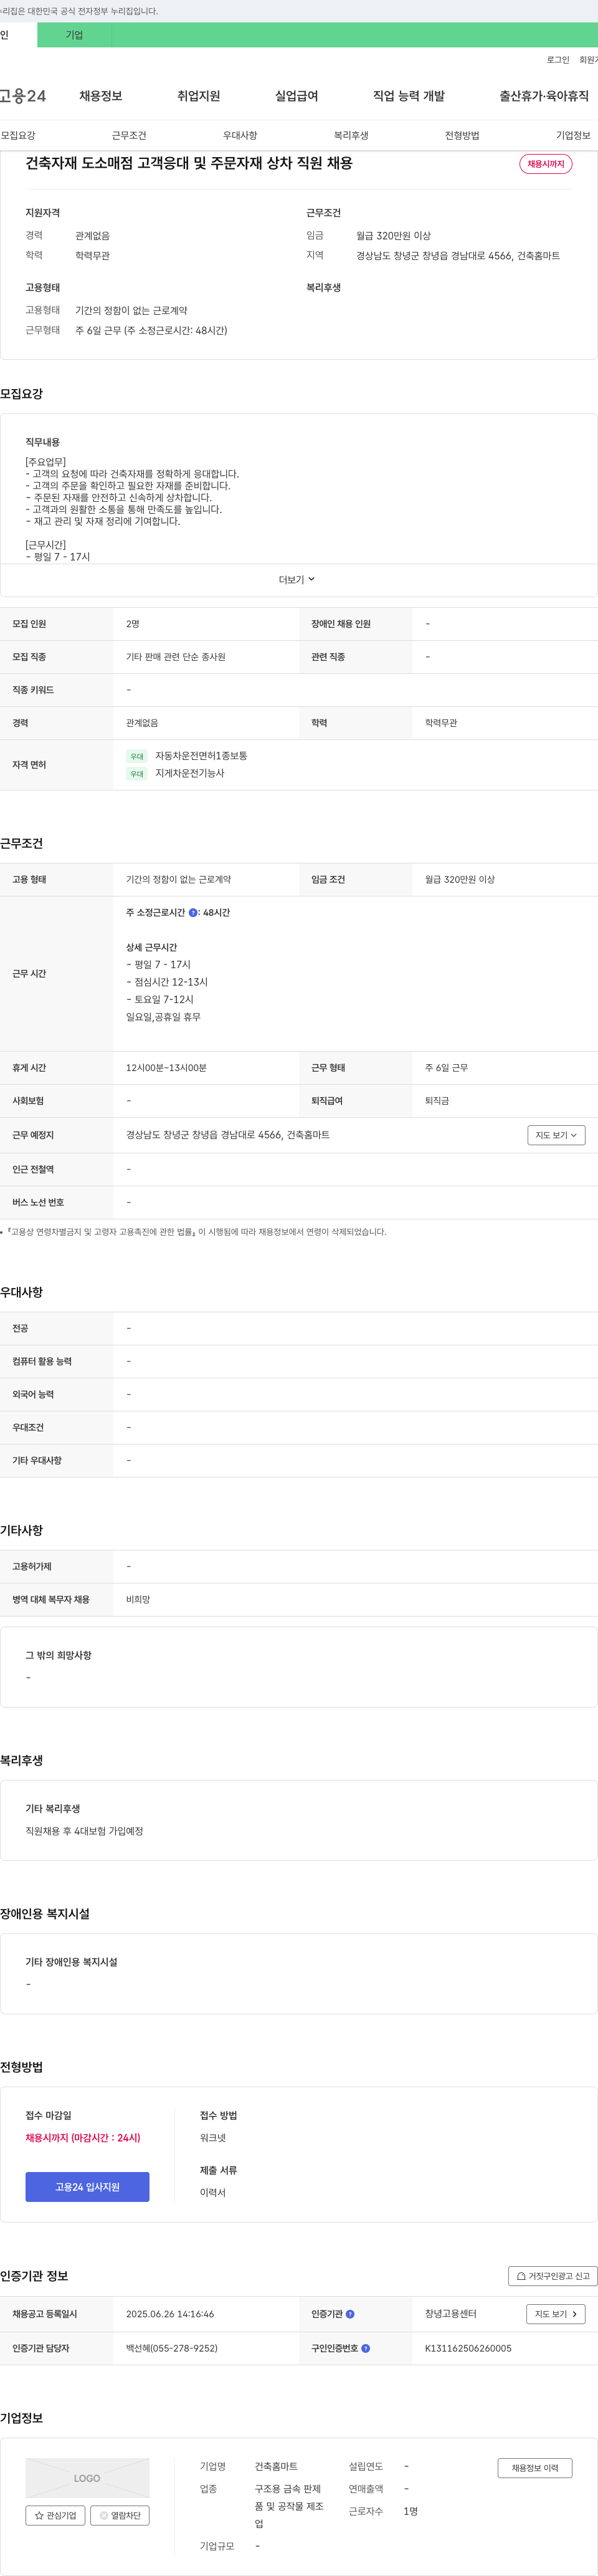Click the help icon next to 인증기관
Viewport: 598px width, 2576px height.
click(x=350, y=2314)
